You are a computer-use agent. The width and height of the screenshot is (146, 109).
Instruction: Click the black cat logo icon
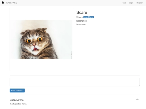pyautogui.click(x=3, y=3)
